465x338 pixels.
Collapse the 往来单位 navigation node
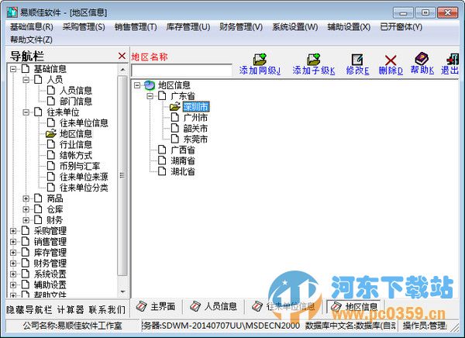coord(26,112)
